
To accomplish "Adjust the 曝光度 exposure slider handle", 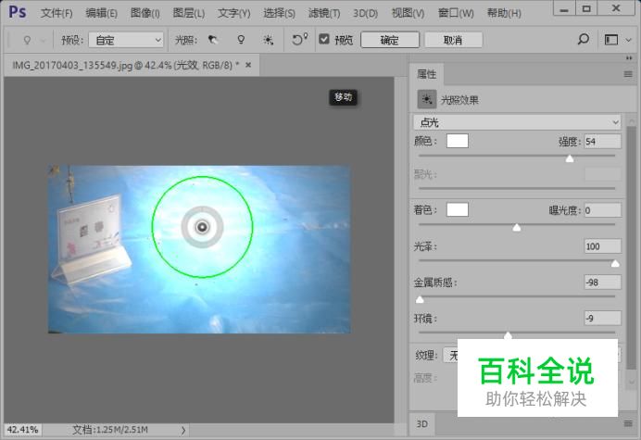I will 516,227.
